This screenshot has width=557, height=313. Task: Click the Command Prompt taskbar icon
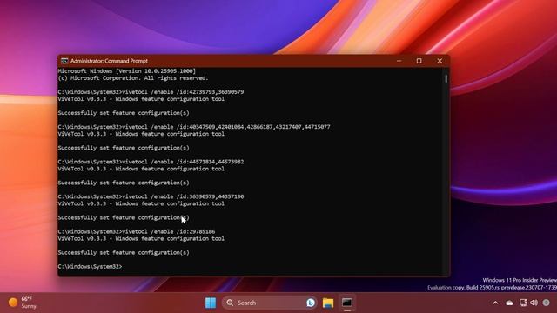347,303
